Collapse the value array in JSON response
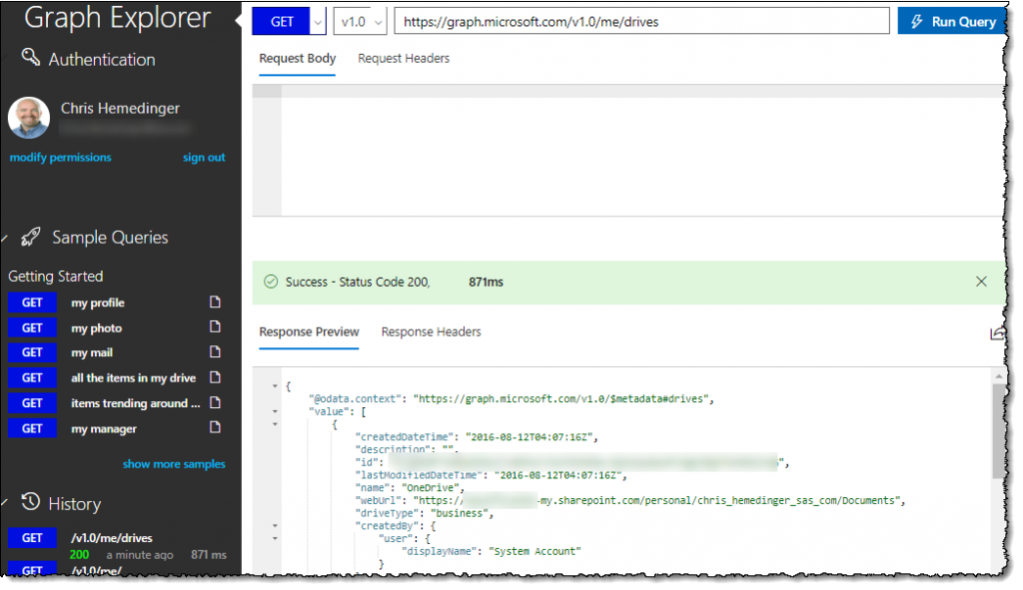Screen dimensions: 1023x590 pyautogui.click(x=275, y=410)
